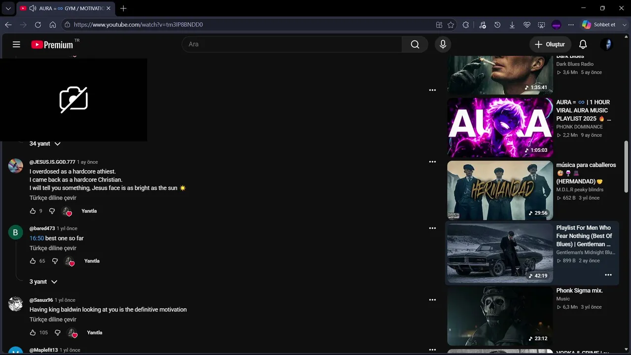Reply to @Sasux96 with Yanıtla
Viewport: 631px width, 355px height.
point(95,333)
